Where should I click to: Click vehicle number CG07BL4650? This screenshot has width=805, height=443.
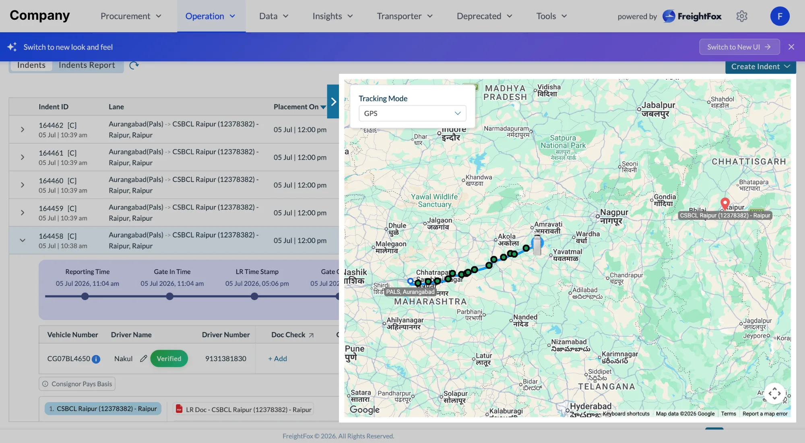[x=69, y=358]
